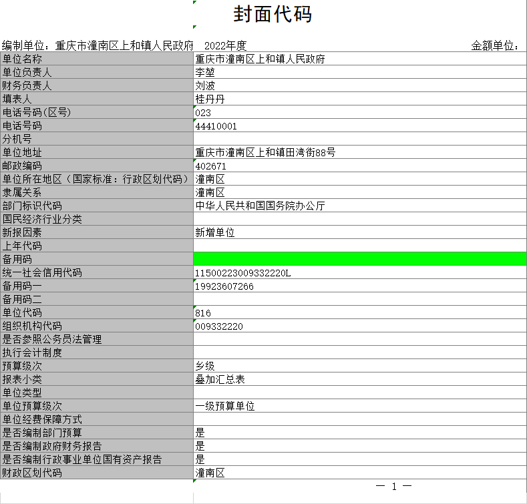Viewport: 527px width, 504px height.
Task: Select phone number cell 44410001
Action: [x=360, y=125]
